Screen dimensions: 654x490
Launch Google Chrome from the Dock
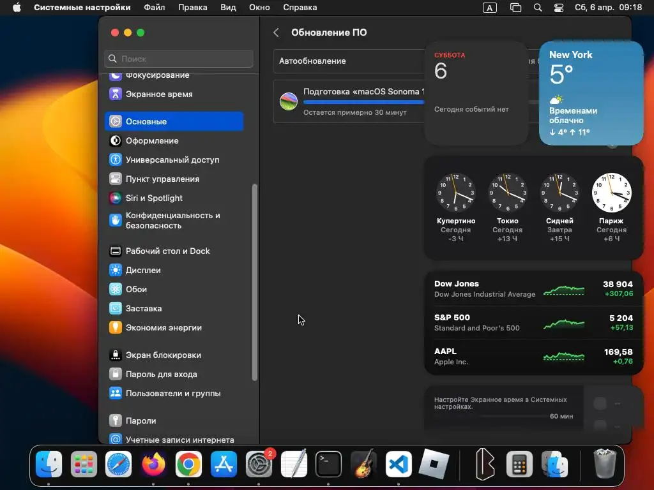188,464
